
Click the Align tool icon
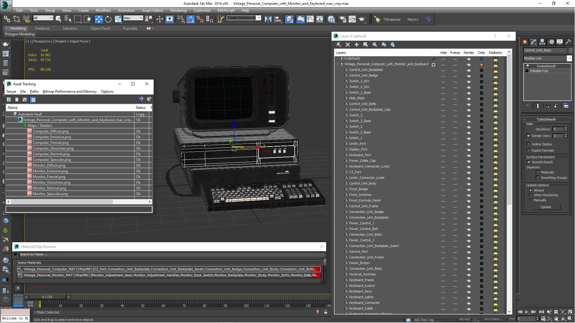coord(278,19)
